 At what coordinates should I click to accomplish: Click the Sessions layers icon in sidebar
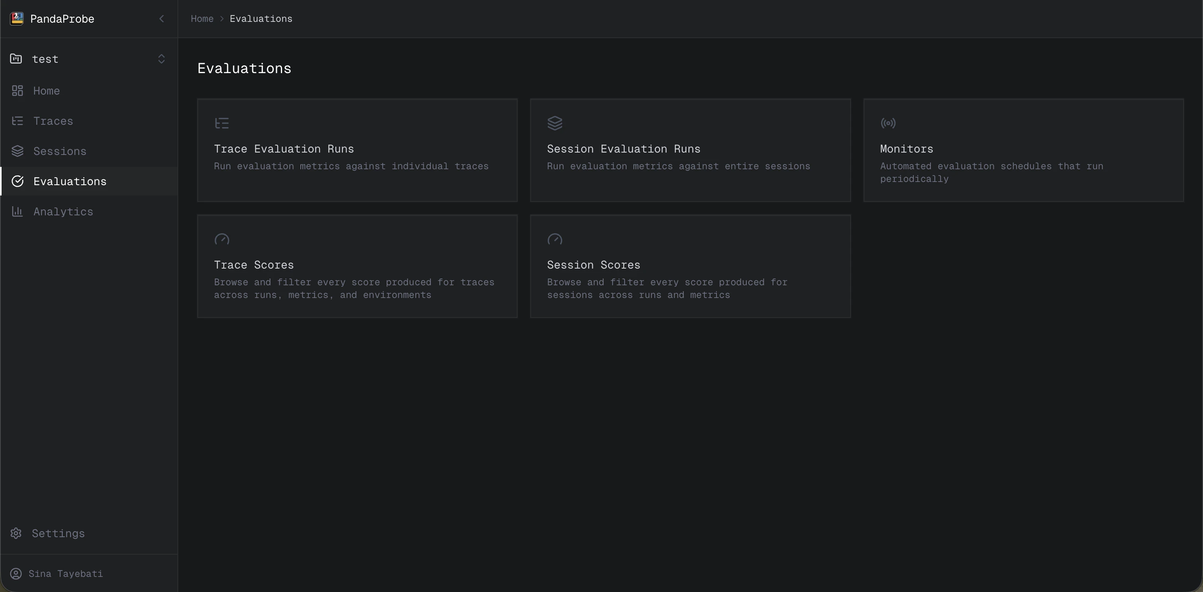17,151
